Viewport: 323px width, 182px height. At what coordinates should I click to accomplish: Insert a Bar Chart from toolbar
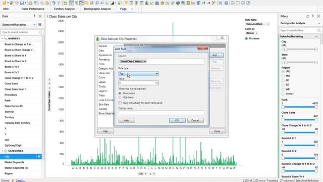pos(146,3)
